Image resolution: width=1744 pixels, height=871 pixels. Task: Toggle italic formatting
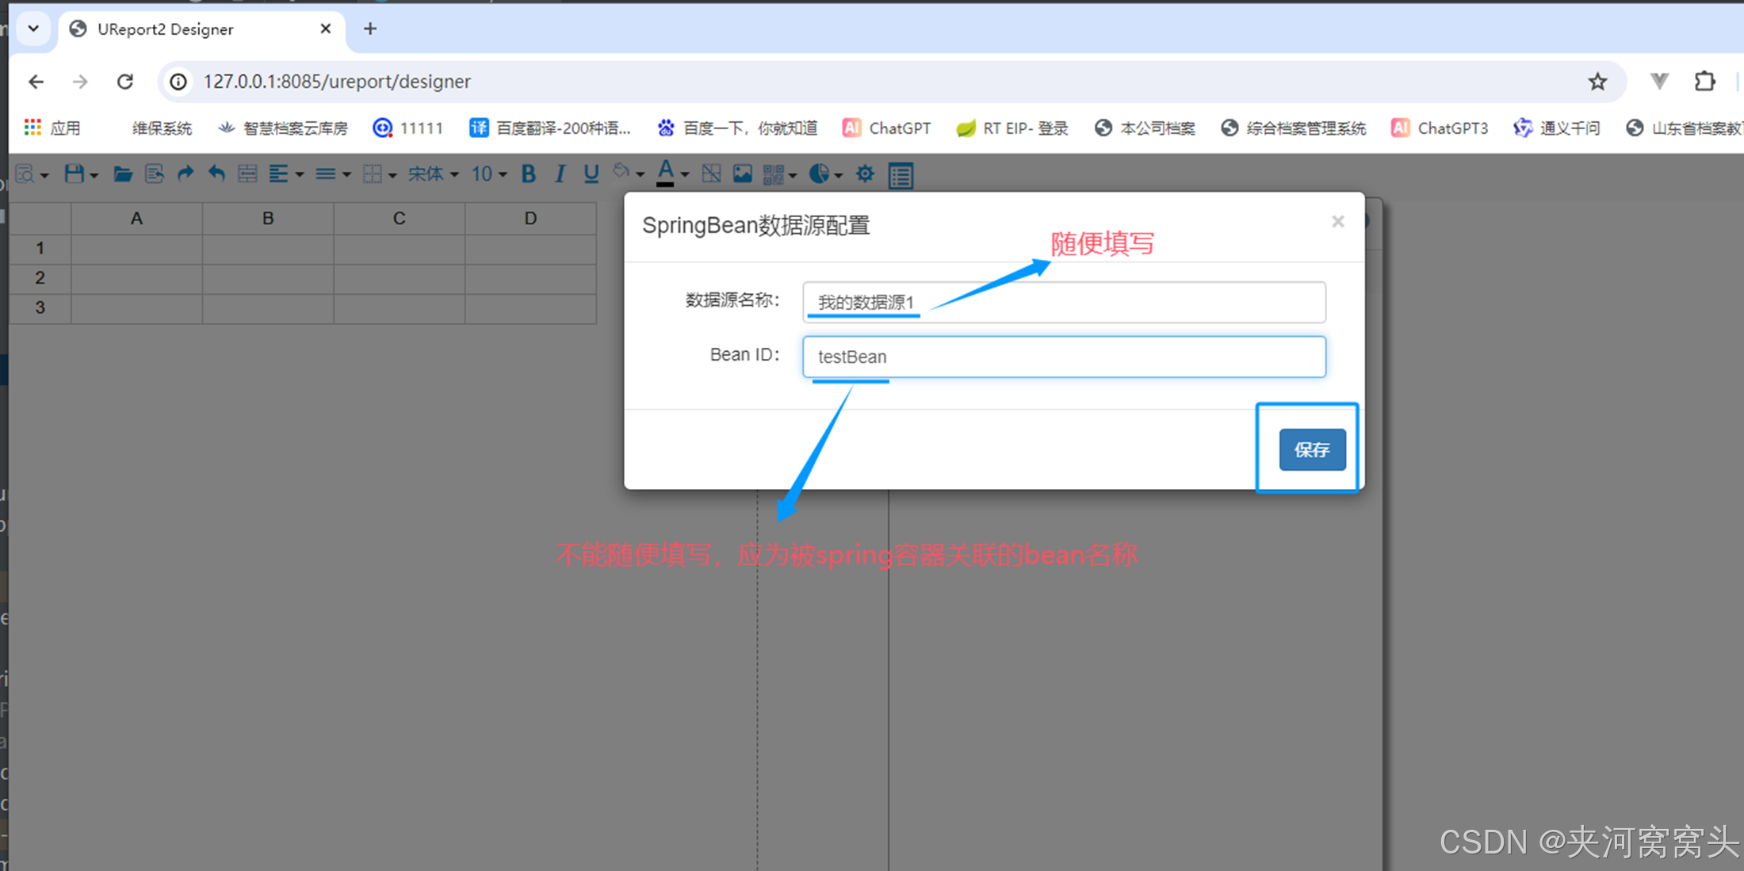pyautogui.click(x=560, y=174)
